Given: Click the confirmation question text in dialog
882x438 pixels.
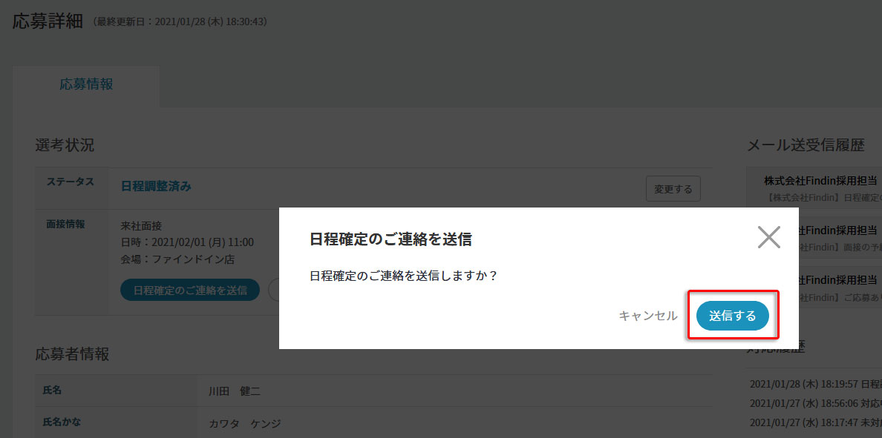Looking at the screenshot, I should [403, 276].
